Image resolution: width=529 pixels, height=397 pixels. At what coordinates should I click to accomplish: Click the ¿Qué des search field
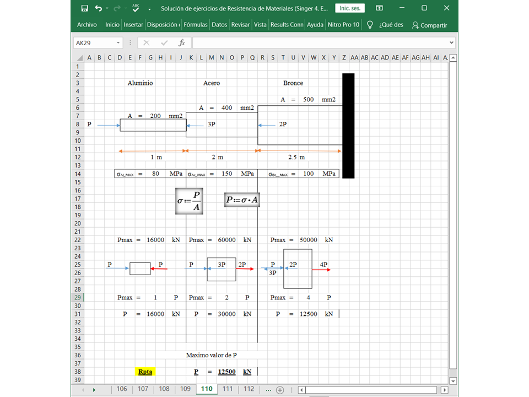[x=391, y=25]
